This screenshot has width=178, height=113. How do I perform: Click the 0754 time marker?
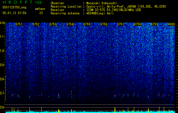coord(70,24)
